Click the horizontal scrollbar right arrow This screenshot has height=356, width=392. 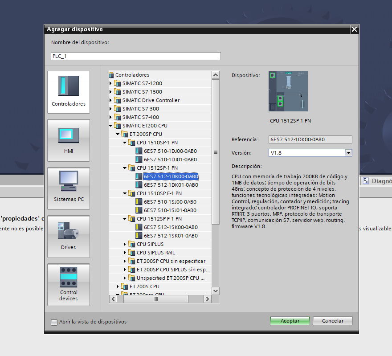tap(207, 299)
